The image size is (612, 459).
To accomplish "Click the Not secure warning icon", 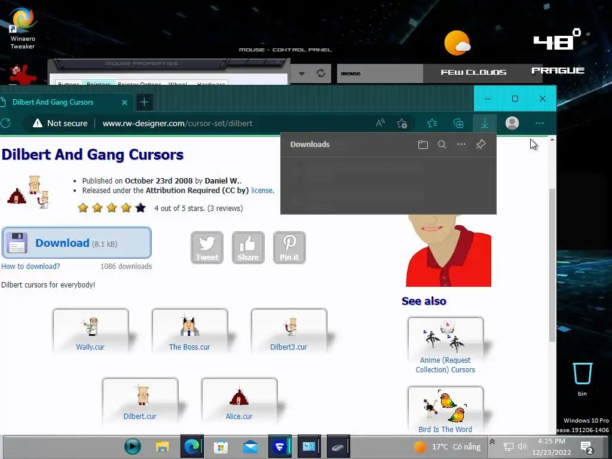I will (38, 123).
